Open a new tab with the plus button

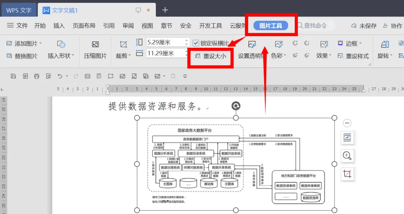click(x=165, y=10)
